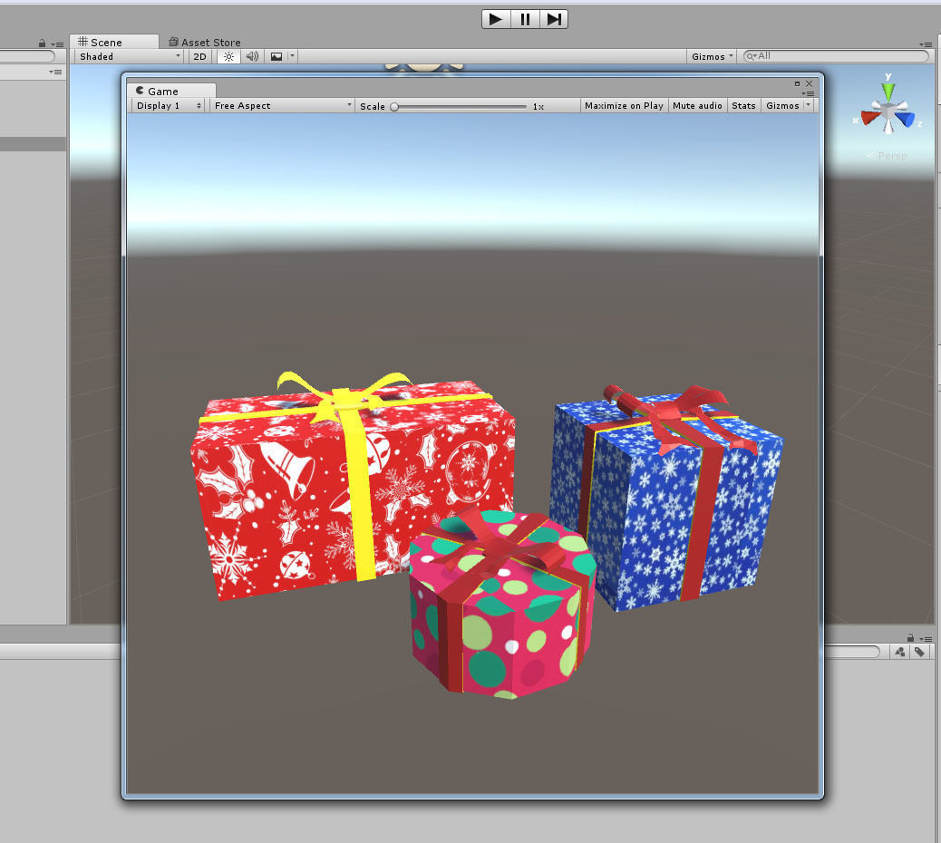The height and width of the screenshot is (843, 941).
Task: Expand the scene effects dropdown arrow
Action: coord(292,56)
